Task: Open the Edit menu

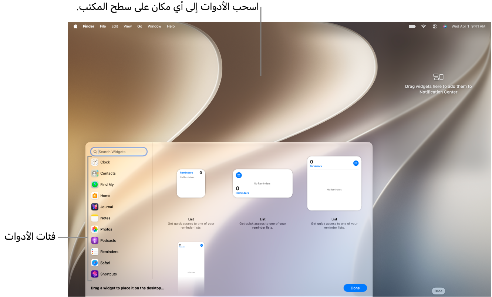Action: (x=115, y=26)
